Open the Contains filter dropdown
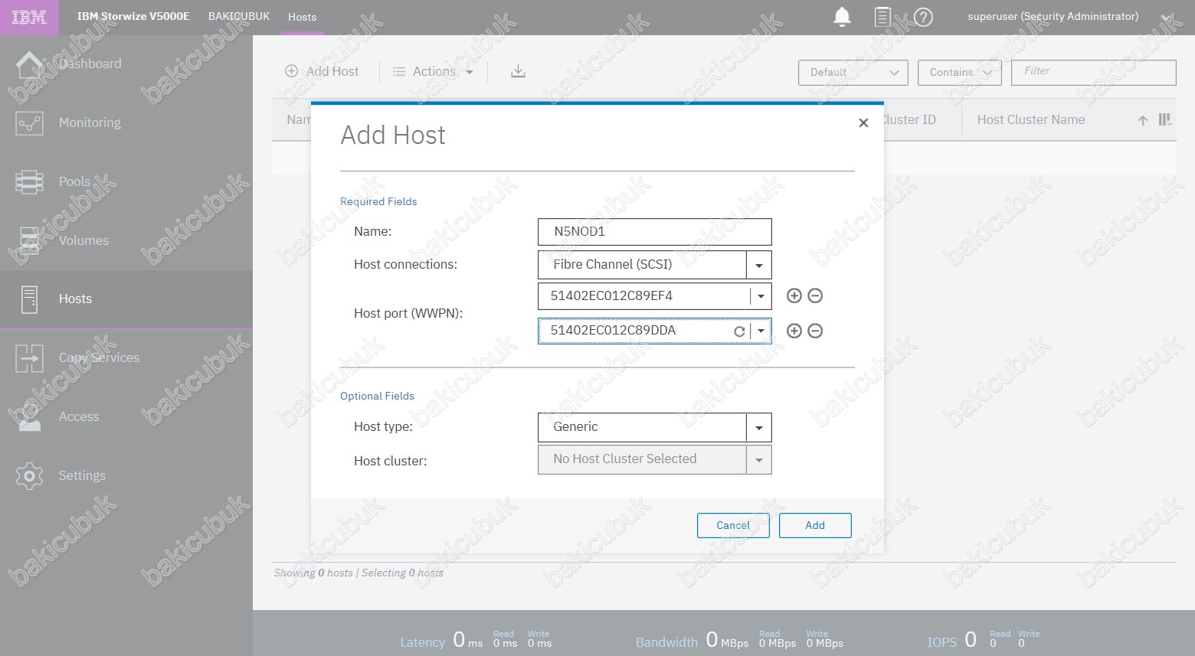 (959, 73)
